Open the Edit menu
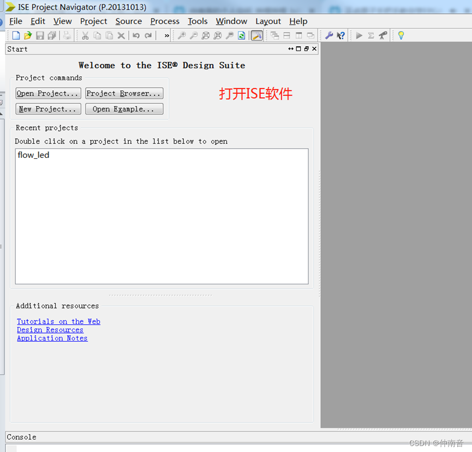The width and height of the screenshot is (472, 452). pyautogui.click(x=38, y=21)
